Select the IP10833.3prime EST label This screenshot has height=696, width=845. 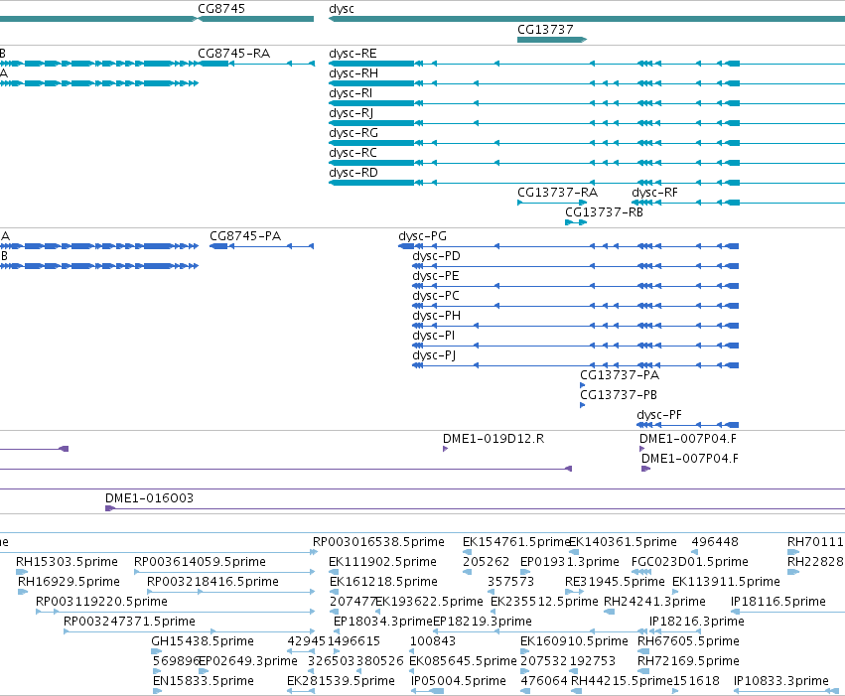point(780,681)
